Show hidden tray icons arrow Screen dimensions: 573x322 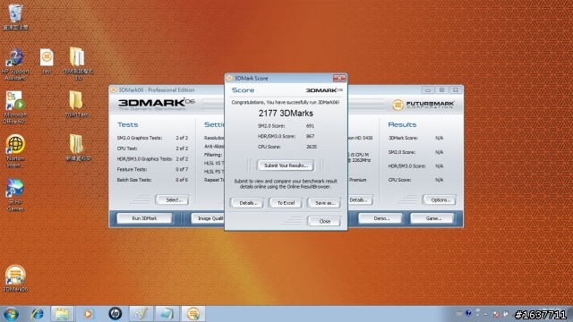[485, 314]
